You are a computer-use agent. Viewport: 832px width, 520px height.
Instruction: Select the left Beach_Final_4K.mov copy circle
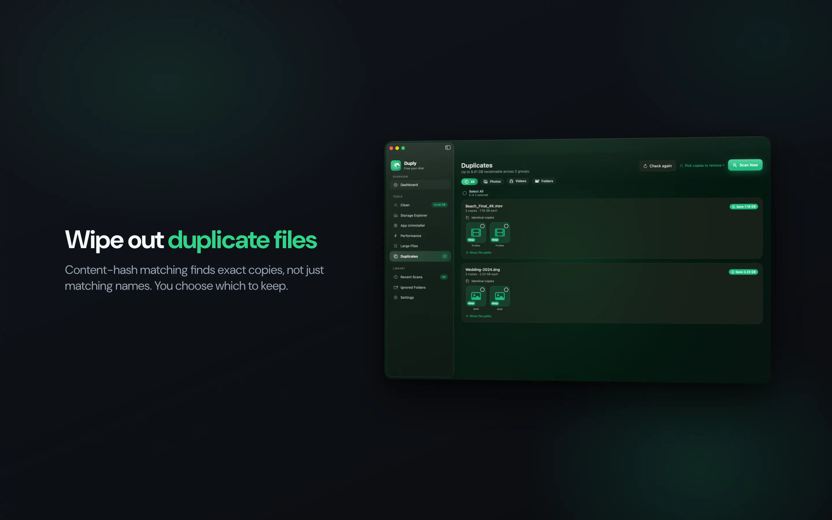482,226
